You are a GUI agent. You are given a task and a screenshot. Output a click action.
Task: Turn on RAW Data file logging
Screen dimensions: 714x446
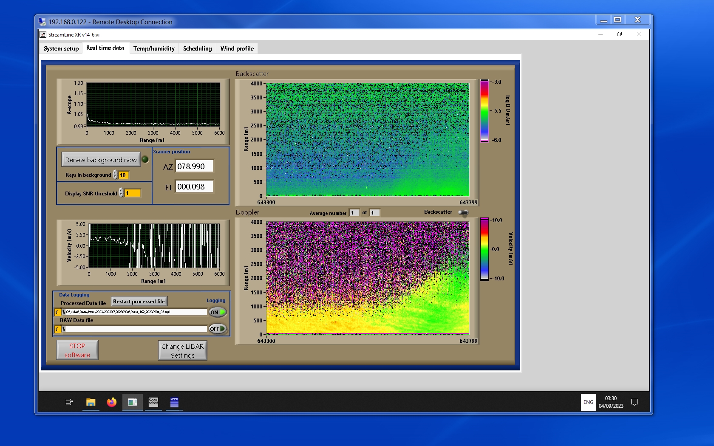click(217, 329)
